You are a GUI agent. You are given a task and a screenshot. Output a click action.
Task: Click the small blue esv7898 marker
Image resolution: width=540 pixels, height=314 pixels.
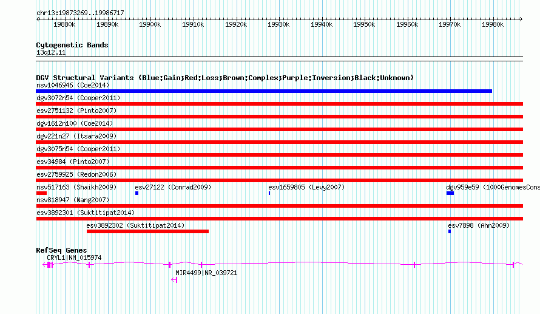(x=450, y=231)
